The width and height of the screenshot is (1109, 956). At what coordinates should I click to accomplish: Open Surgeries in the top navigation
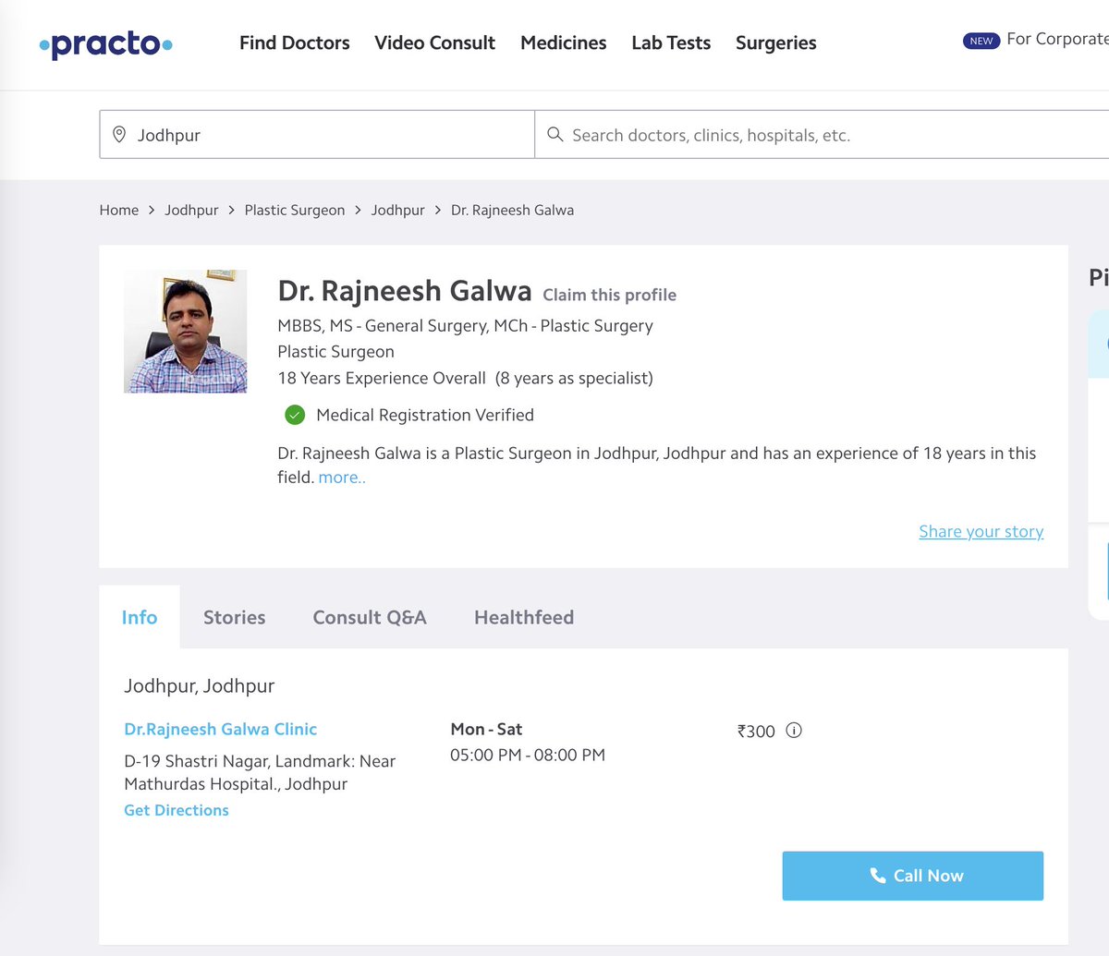(776, 42)
